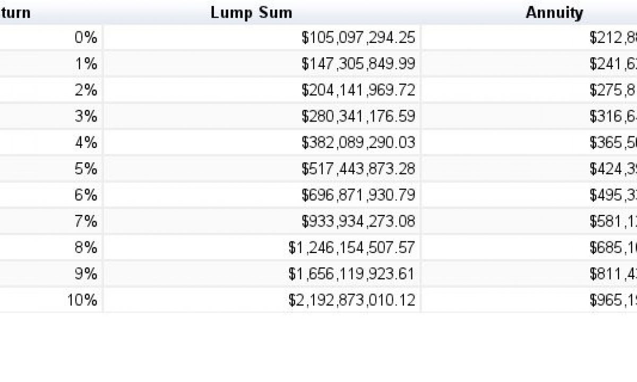
Task: Click the 10% return cell
Action: (x=82, y=300)
